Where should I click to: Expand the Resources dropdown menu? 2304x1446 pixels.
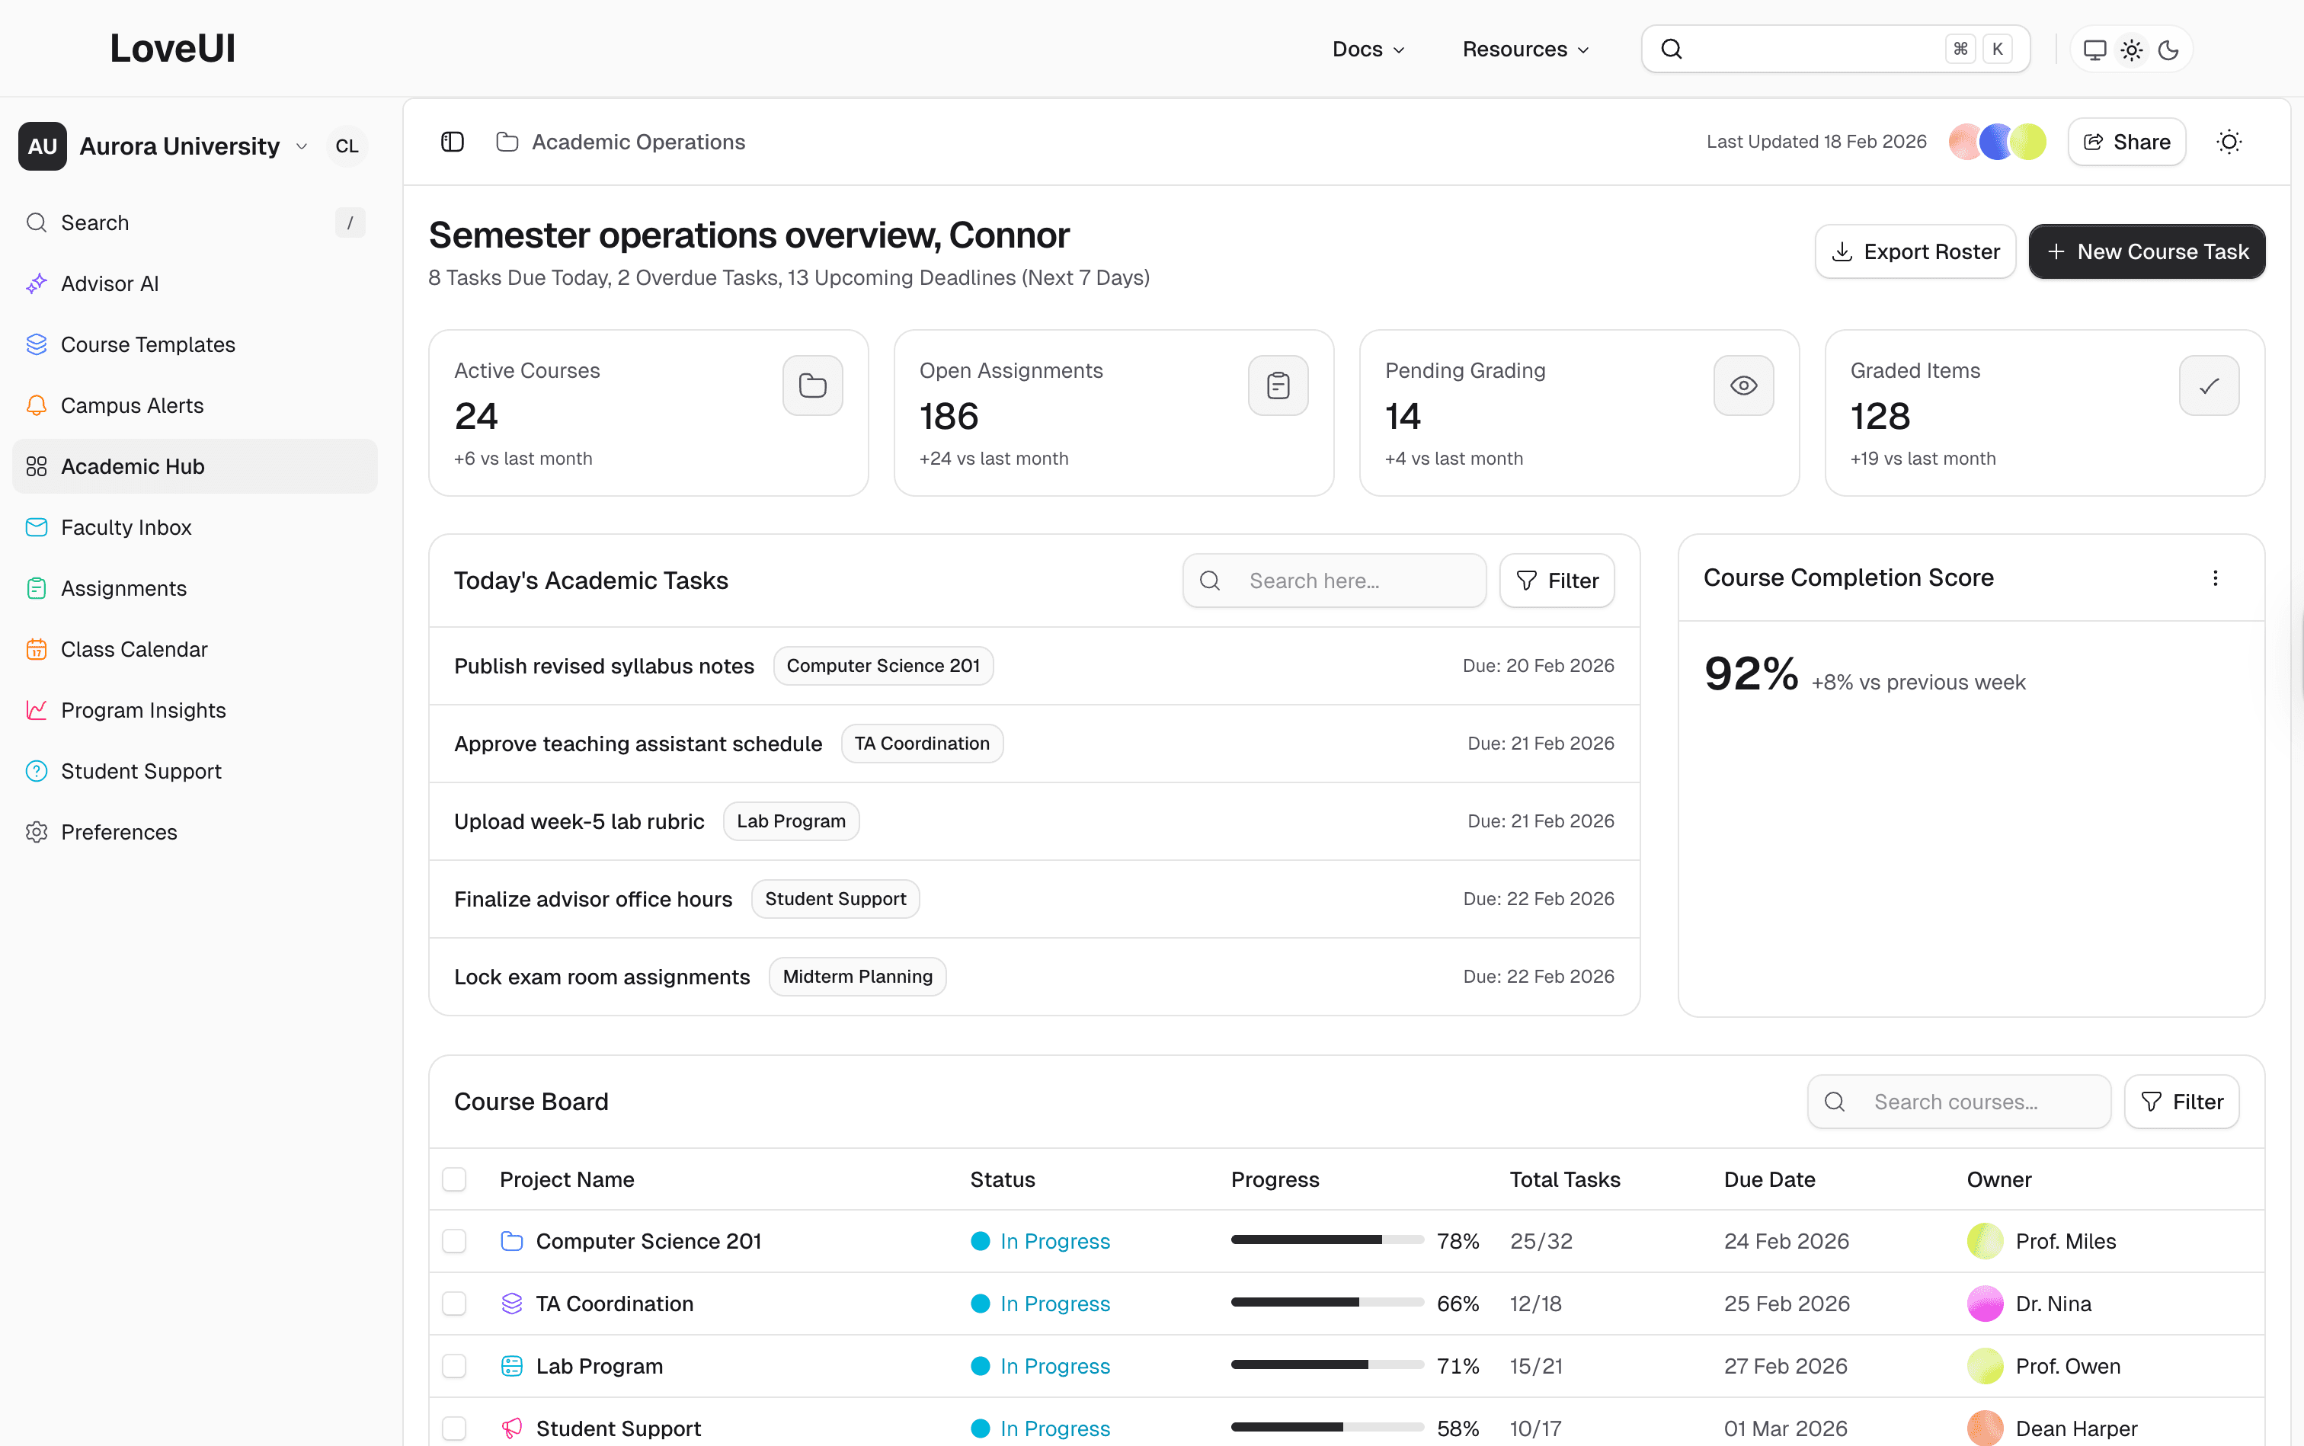[1525, 50]
